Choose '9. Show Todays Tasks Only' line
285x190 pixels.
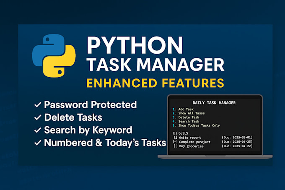196,125
